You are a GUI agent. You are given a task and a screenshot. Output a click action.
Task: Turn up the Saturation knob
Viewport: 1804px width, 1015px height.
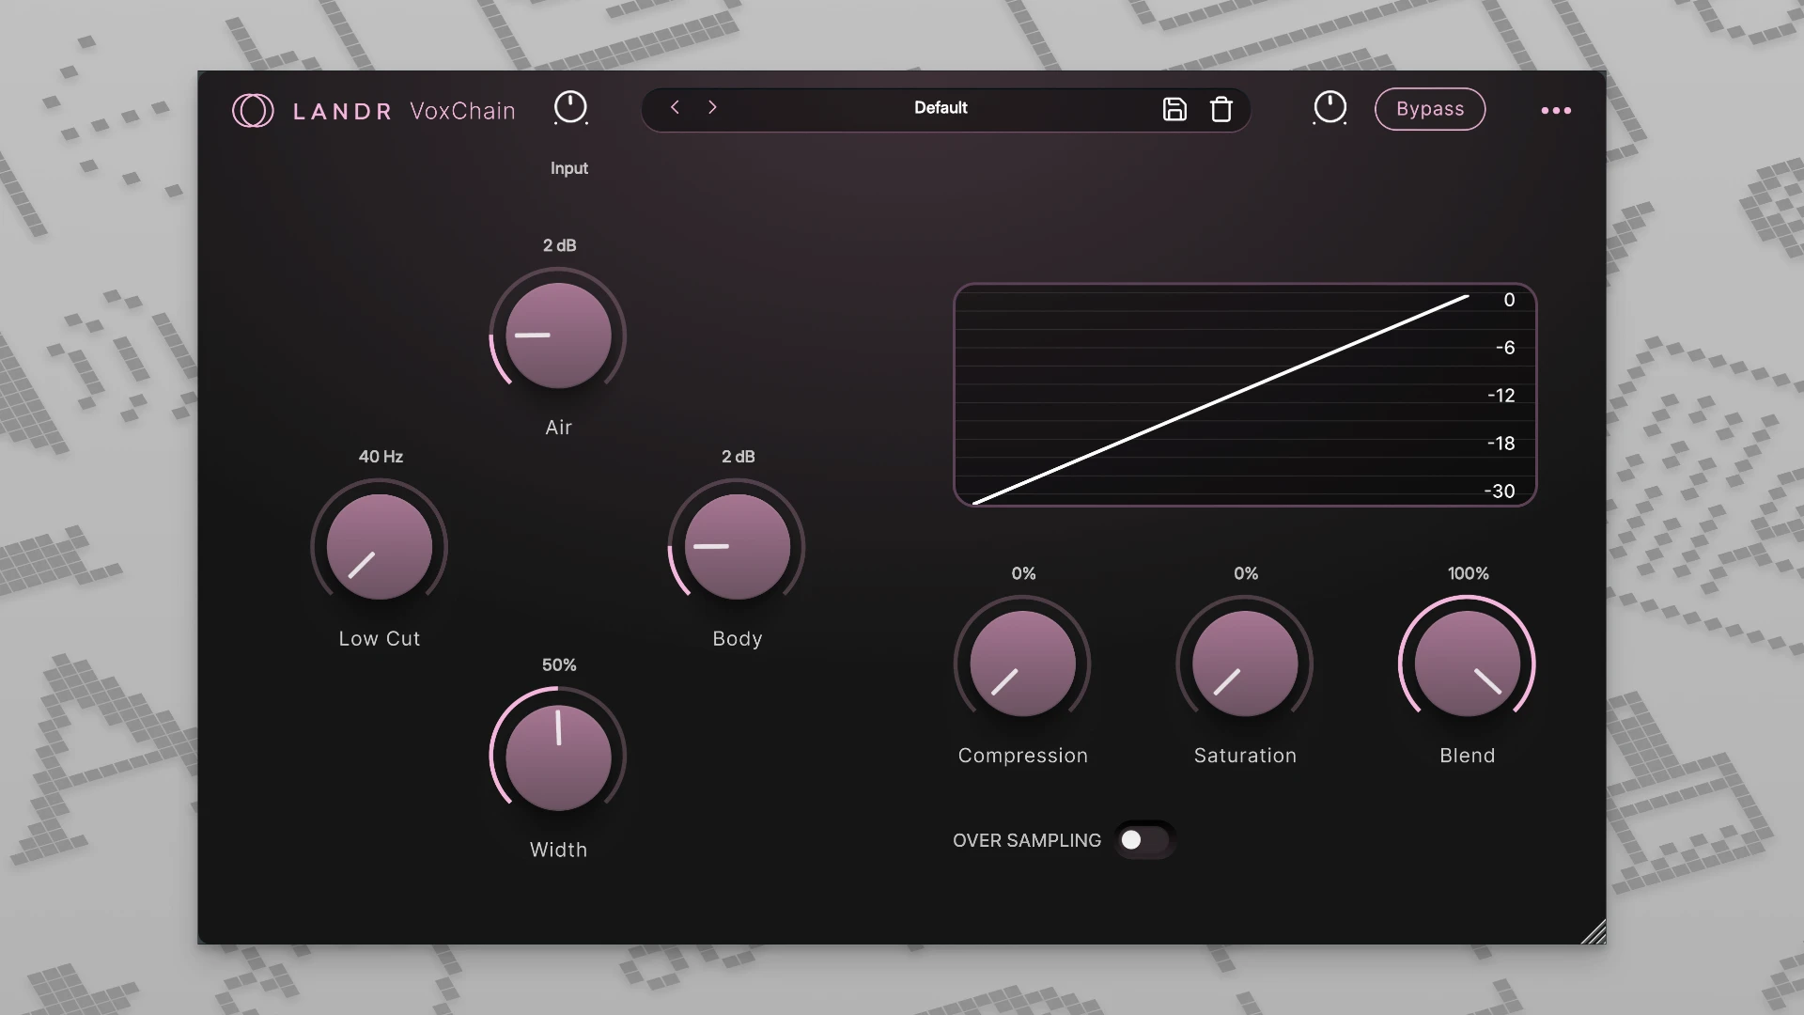1244,664
